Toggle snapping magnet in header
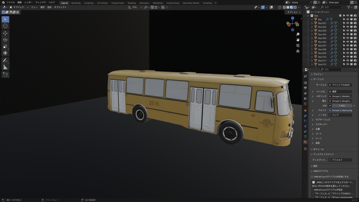 click(x=152, y=7)
